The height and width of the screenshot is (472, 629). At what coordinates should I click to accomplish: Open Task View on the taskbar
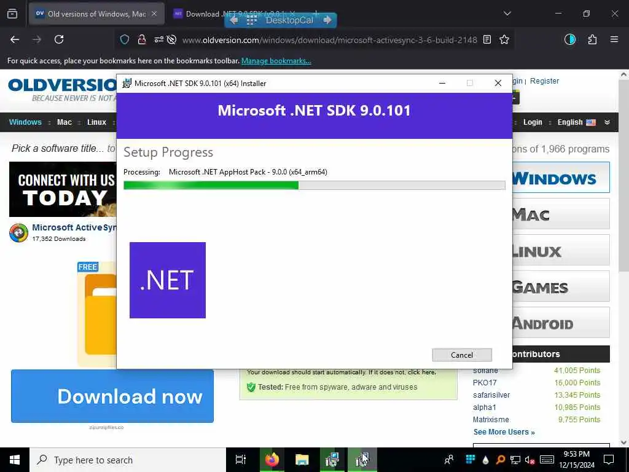pos(241,460)
